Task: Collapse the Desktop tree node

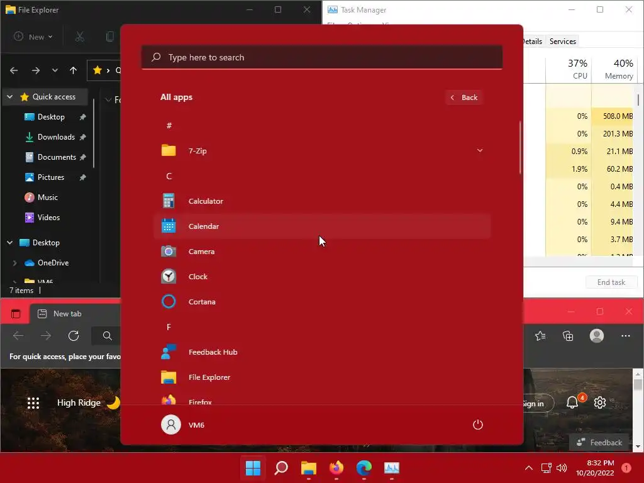Action: coord(10,243)
